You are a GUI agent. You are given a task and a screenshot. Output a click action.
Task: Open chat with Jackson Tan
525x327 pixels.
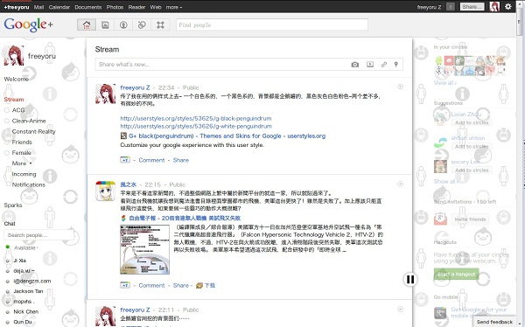click(28, 291)
